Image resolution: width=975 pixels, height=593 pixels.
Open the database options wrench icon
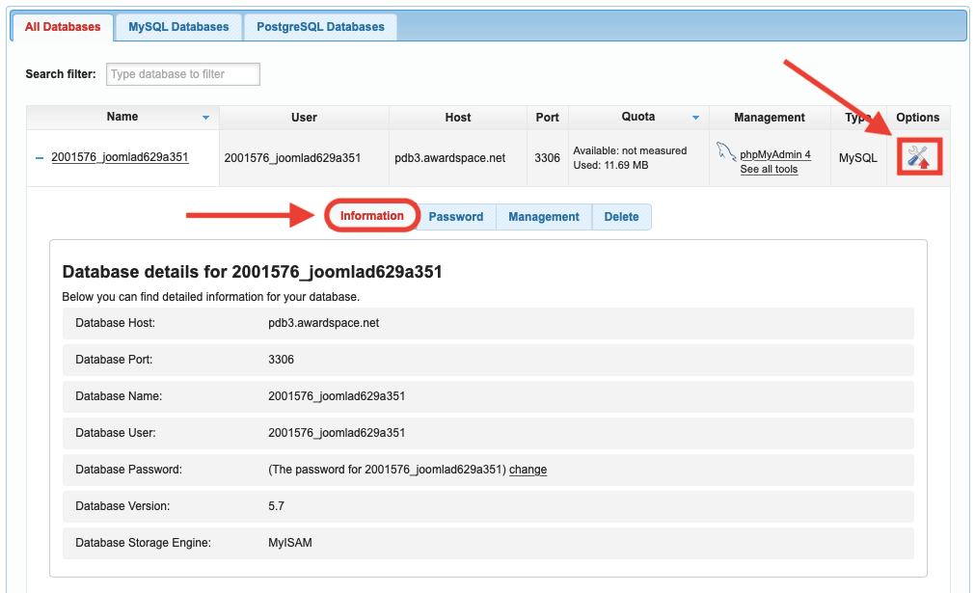tap(918, 156)
